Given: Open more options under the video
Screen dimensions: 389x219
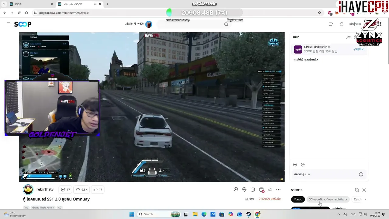Looking at the screenshot, I should (278, 189).
